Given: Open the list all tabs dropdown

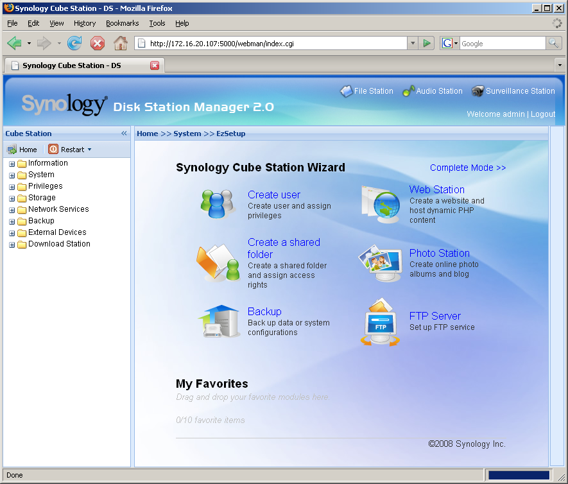Looking at the screenshot, I should tap(560, 65).
